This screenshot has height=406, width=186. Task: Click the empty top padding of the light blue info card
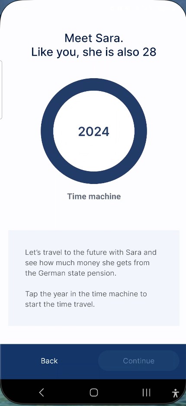tap(93, 239)
